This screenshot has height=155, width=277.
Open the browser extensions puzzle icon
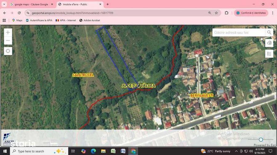pos(227,13)
